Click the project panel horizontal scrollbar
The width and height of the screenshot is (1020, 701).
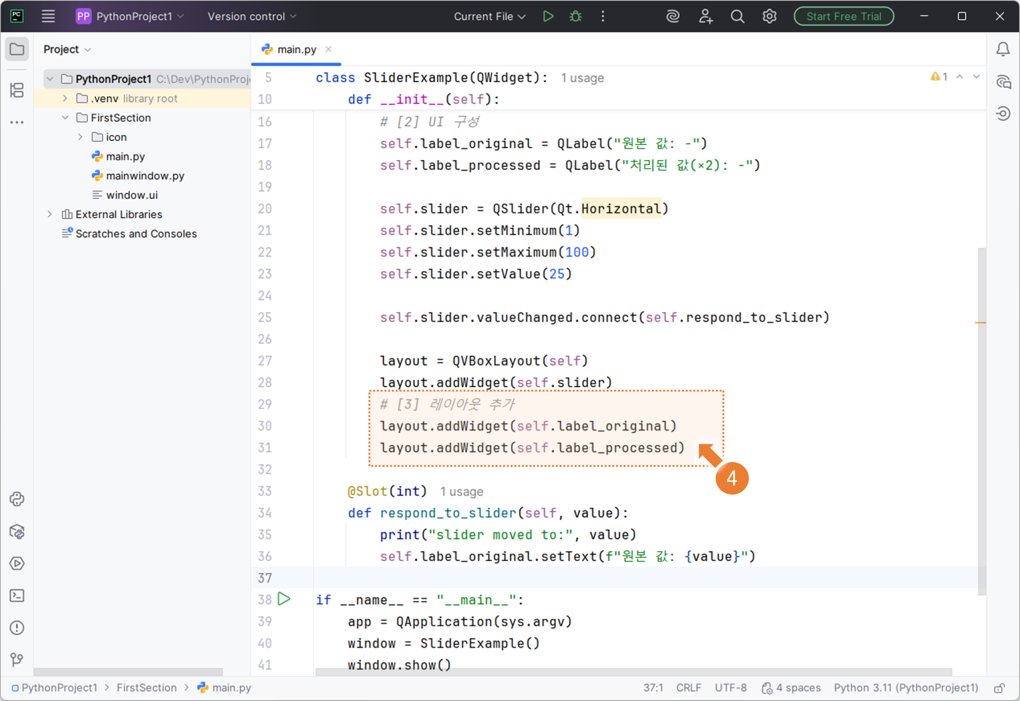coord(128,672)
